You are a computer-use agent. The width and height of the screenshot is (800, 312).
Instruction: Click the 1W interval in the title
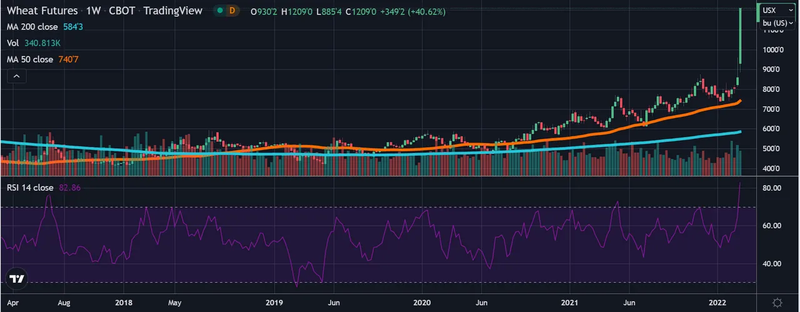[93, 11]
